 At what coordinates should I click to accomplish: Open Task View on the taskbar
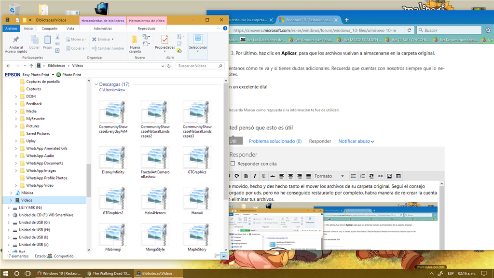(x=27, y=273)
